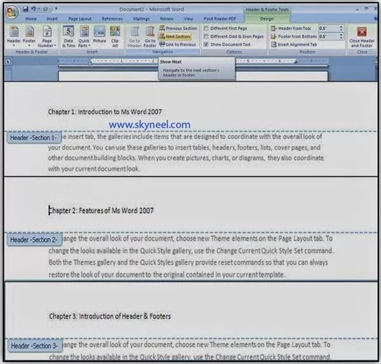Viewport: 381px width, 364px height.
Task: Insert Clip Art
Action: coord(115,36)
